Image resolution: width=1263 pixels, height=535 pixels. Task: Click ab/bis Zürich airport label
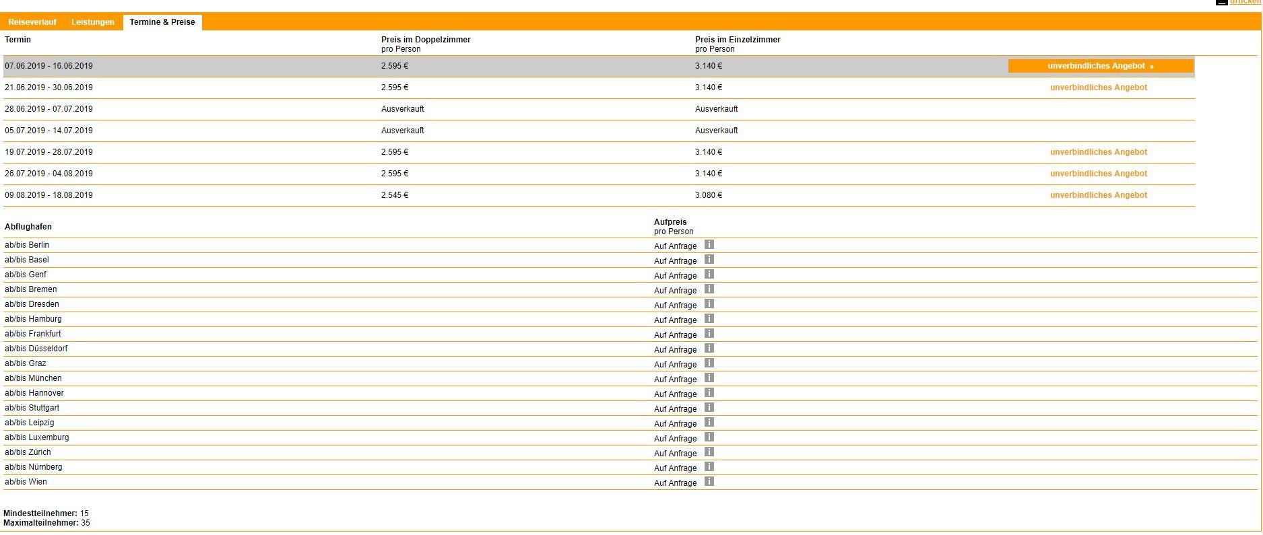click(x=28, y=452)
